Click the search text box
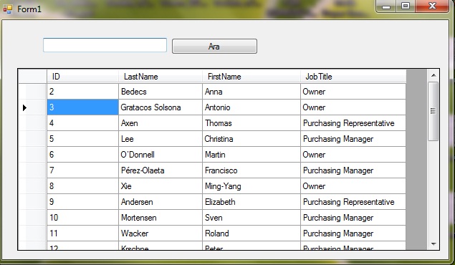This screenshot has width=455, height=265. click(x=105, y=45)
